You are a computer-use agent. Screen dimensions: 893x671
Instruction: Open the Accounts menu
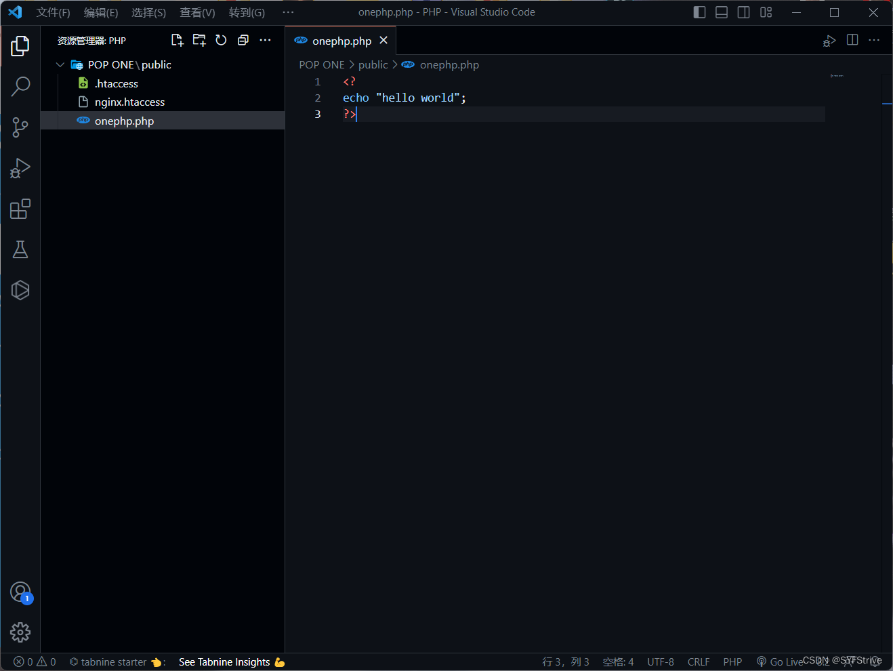[20, 592]
